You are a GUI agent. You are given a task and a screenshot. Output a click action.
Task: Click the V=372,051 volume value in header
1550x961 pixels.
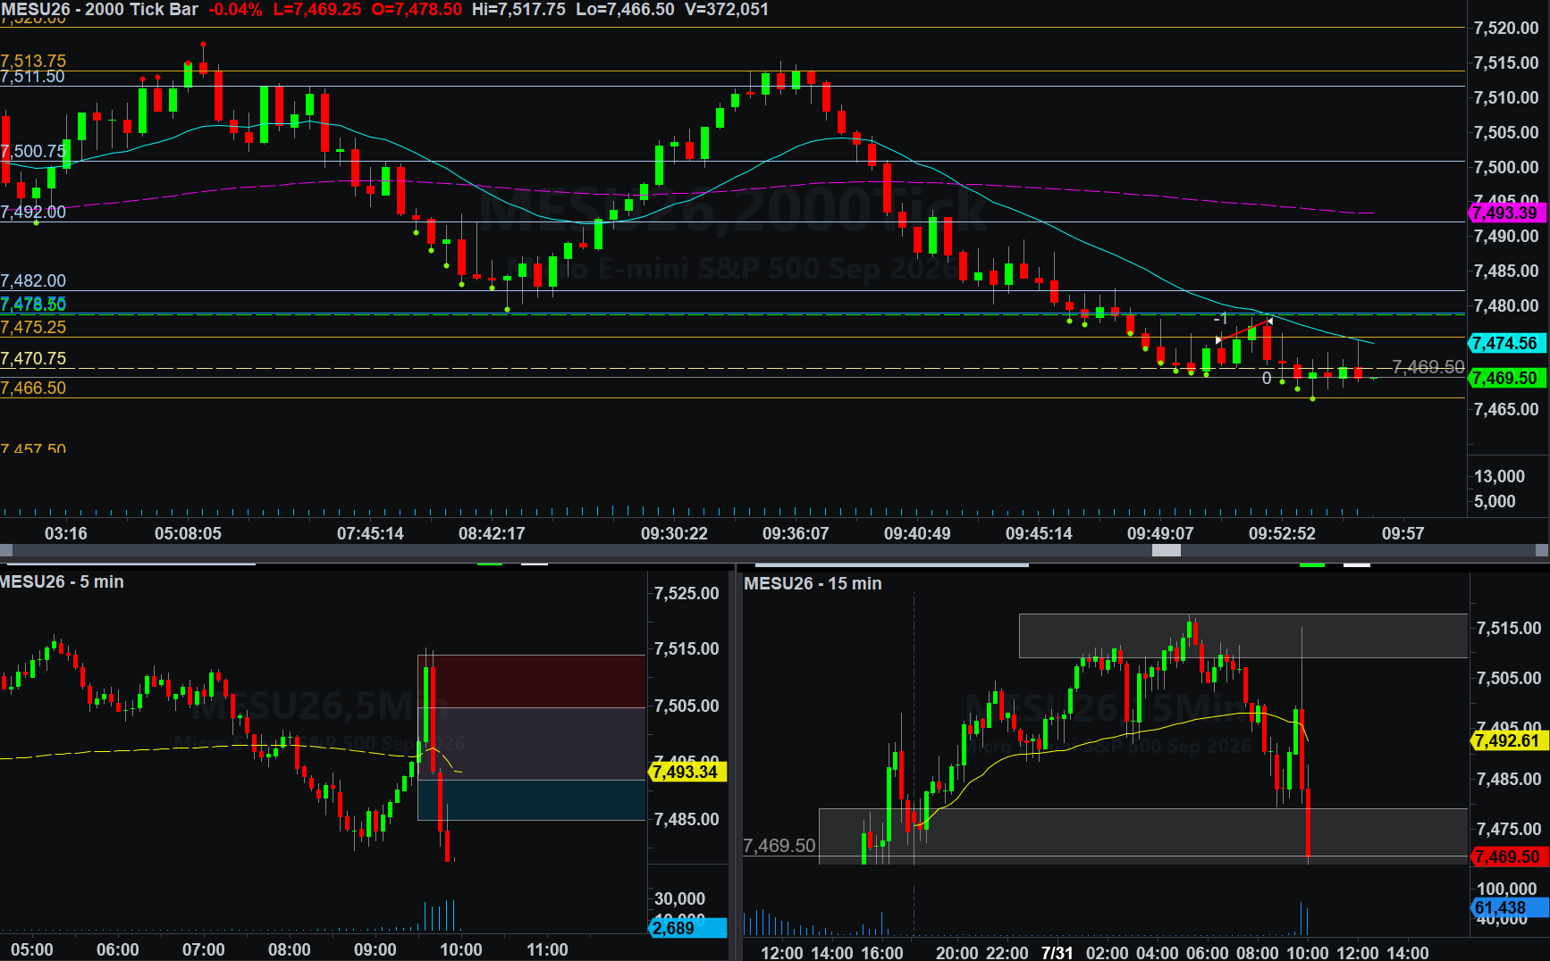point(727,10)
